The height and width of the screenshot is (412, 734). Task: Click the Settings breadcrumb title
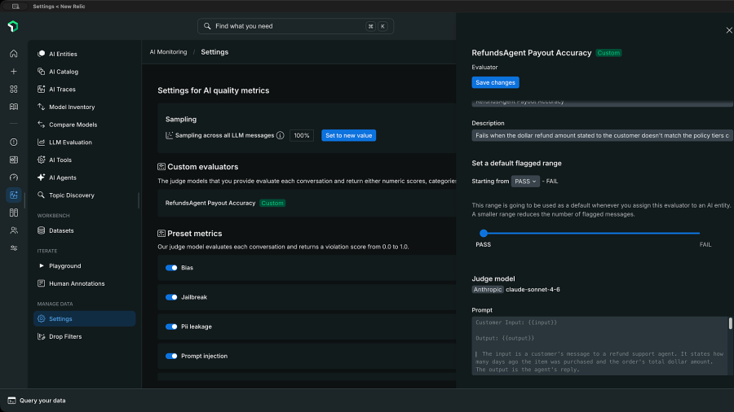tap(214, 52)
